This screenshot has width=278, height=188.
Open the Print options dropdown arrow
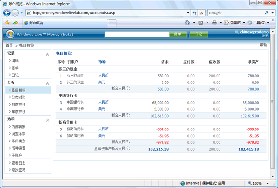point(221,23)
